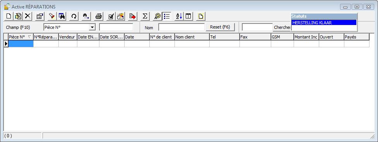This screenshot has width=378, height=142.
Task: Click the Payés column header
Action: pyautogui.click(x=357, y=37)
